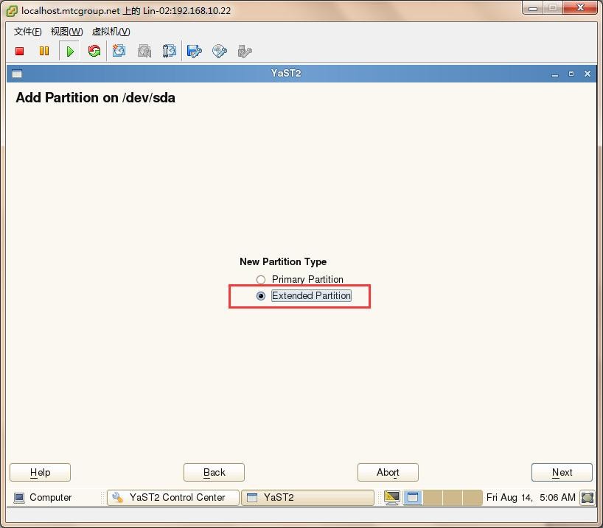Switch to YaST2 taskbar window item

point(307,498)
